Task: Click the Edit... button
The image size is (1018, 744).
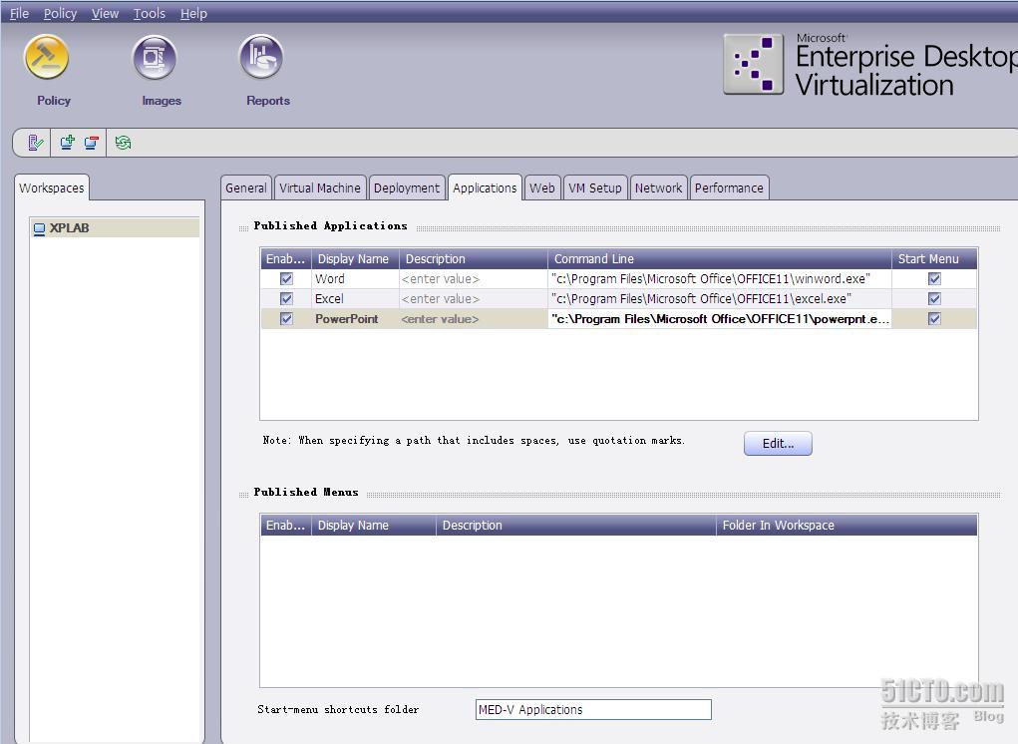Action: click(778, 444)
